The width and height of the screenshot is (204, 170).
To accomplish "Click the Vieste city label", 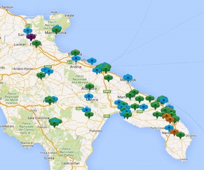I will tap(69, 16).
